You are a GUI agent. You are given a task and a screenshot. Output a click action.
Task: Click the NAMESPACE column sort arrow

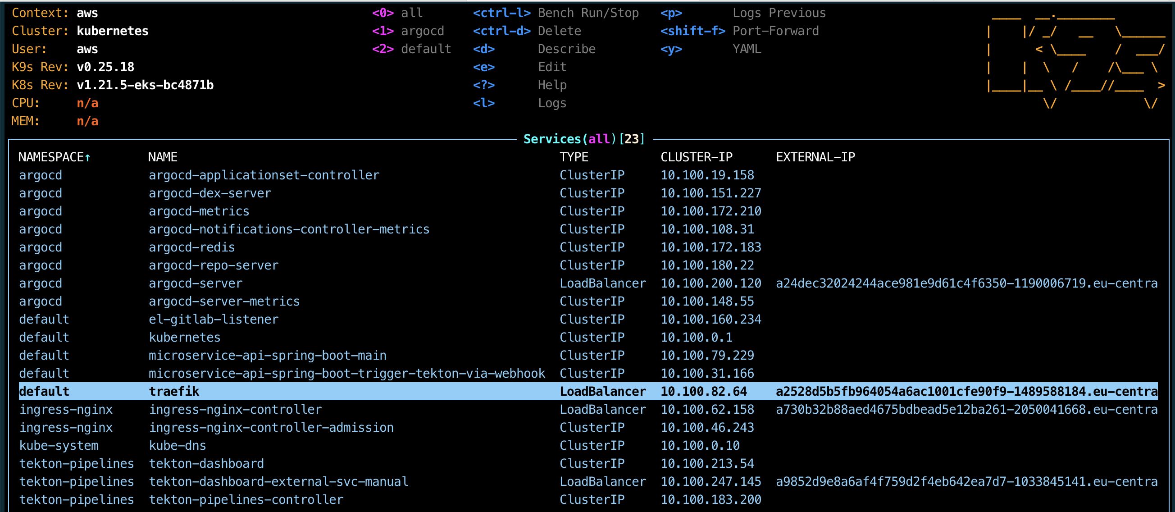tap(87, 158)
